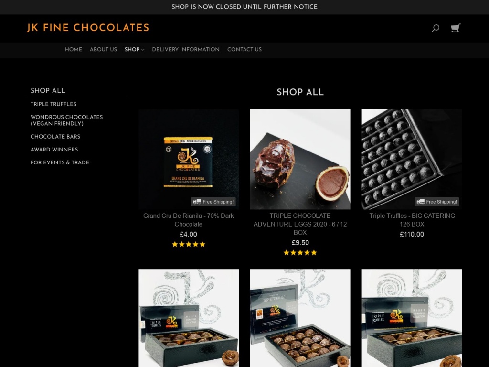Go to Home in navigation bar

[x=73, y=49]
